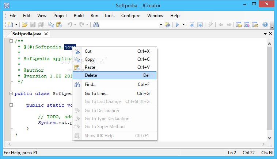This screenshot has width=277, height=159.
Task: Expand the toolbar search combo box arrow
Action: click(x=161, y=25)
